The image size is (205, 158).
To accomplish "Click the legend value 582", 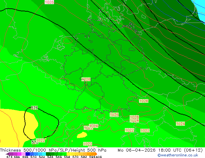I will [84, 157].
